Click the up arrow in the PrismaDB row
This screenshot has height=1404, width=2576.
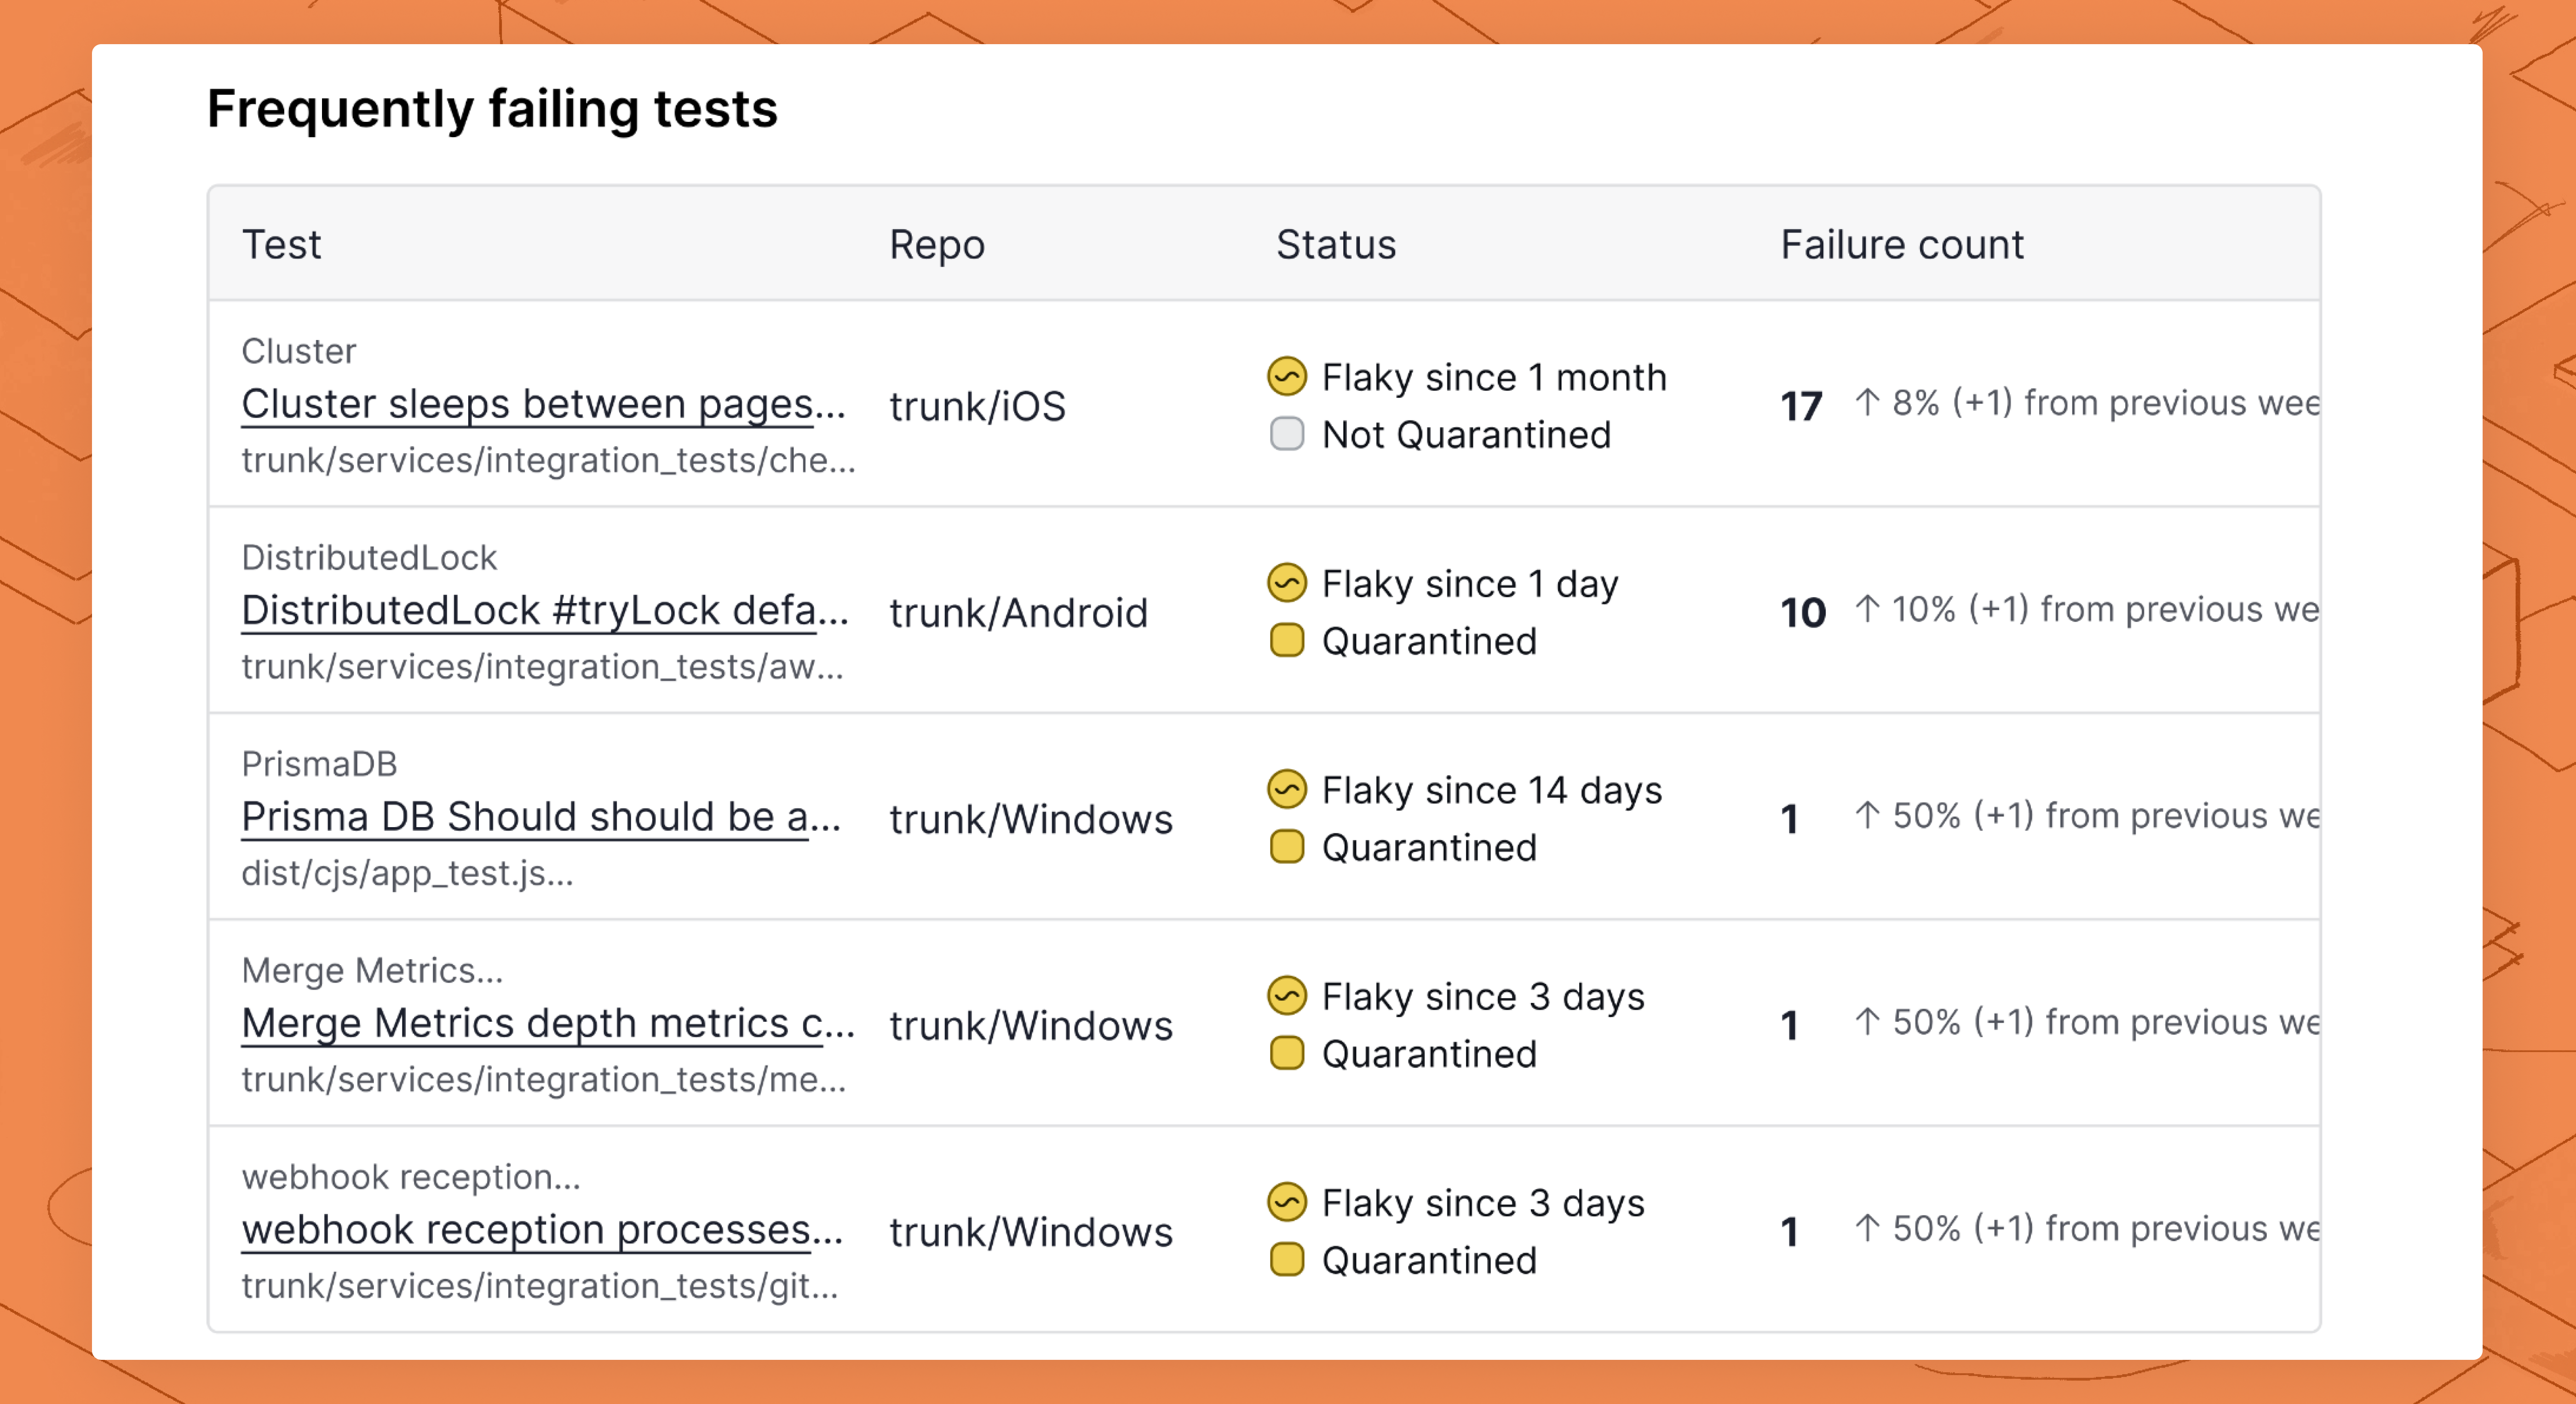tap(1867, 815)
